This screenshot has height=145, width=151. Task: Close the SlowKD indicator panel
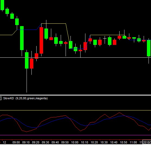1,98
